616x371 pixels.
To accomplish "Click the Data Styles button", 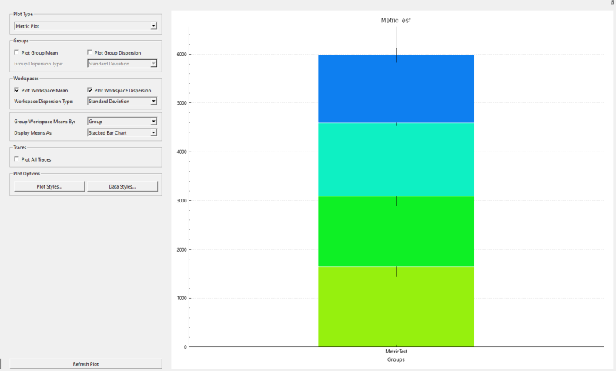I will tap(122, 186).
